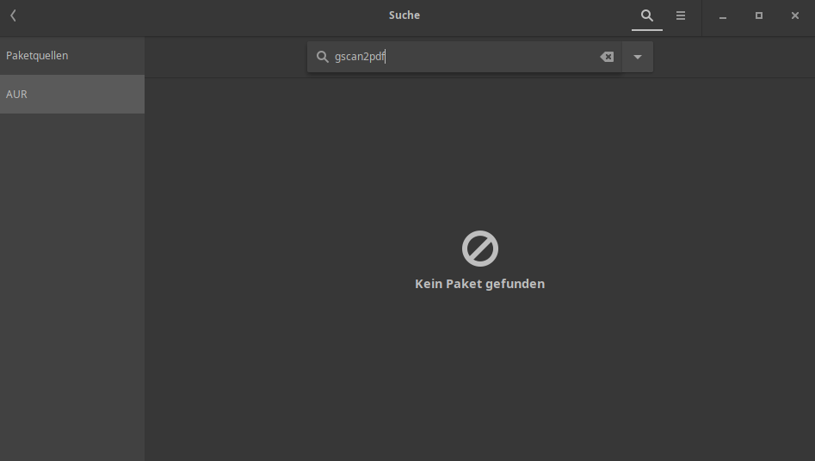815x461 pixels.
Task: Minimize the package manager window
Action: click(723, 15)
